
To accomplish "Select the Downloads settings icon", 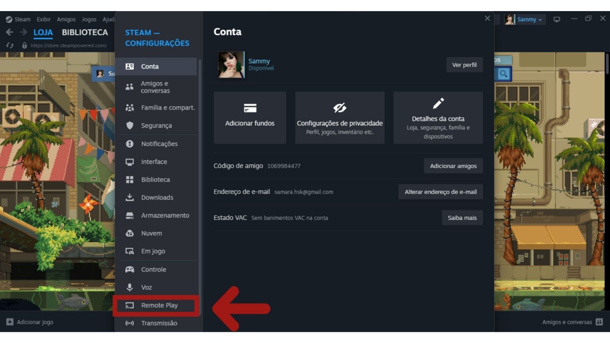I will pos(129,197).
